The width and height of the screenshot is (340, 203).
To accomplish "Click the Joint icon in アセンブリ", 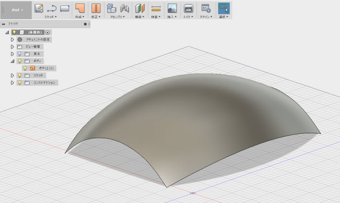I will click(x=125, y=8).
